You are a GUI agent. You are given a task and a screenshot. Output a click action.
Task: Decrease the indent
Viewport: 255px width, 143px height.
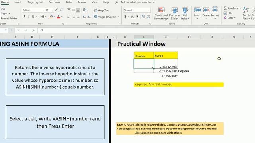84,17
